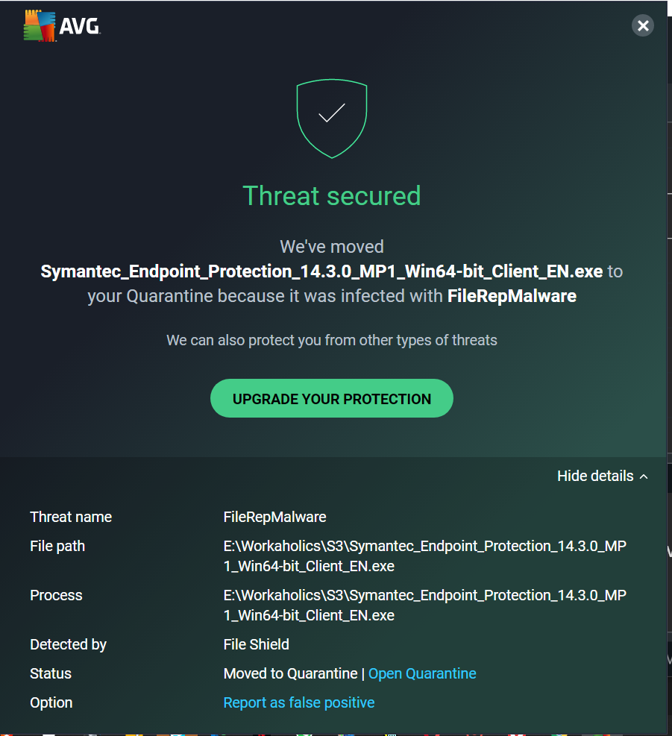Click the File path label

click(57, 546)
